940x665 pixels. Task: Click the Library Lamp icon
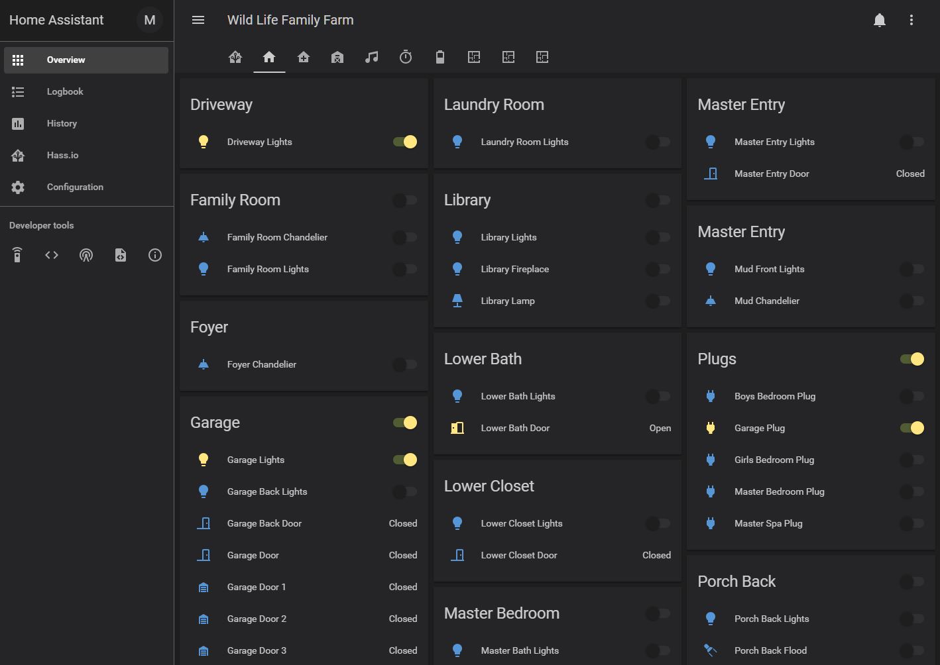(x=457, y=301)
